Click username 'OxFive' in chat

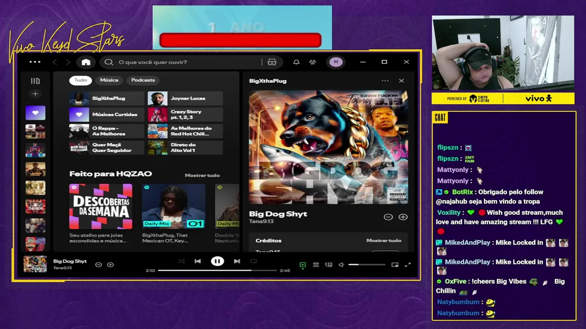tap(456, 281)
